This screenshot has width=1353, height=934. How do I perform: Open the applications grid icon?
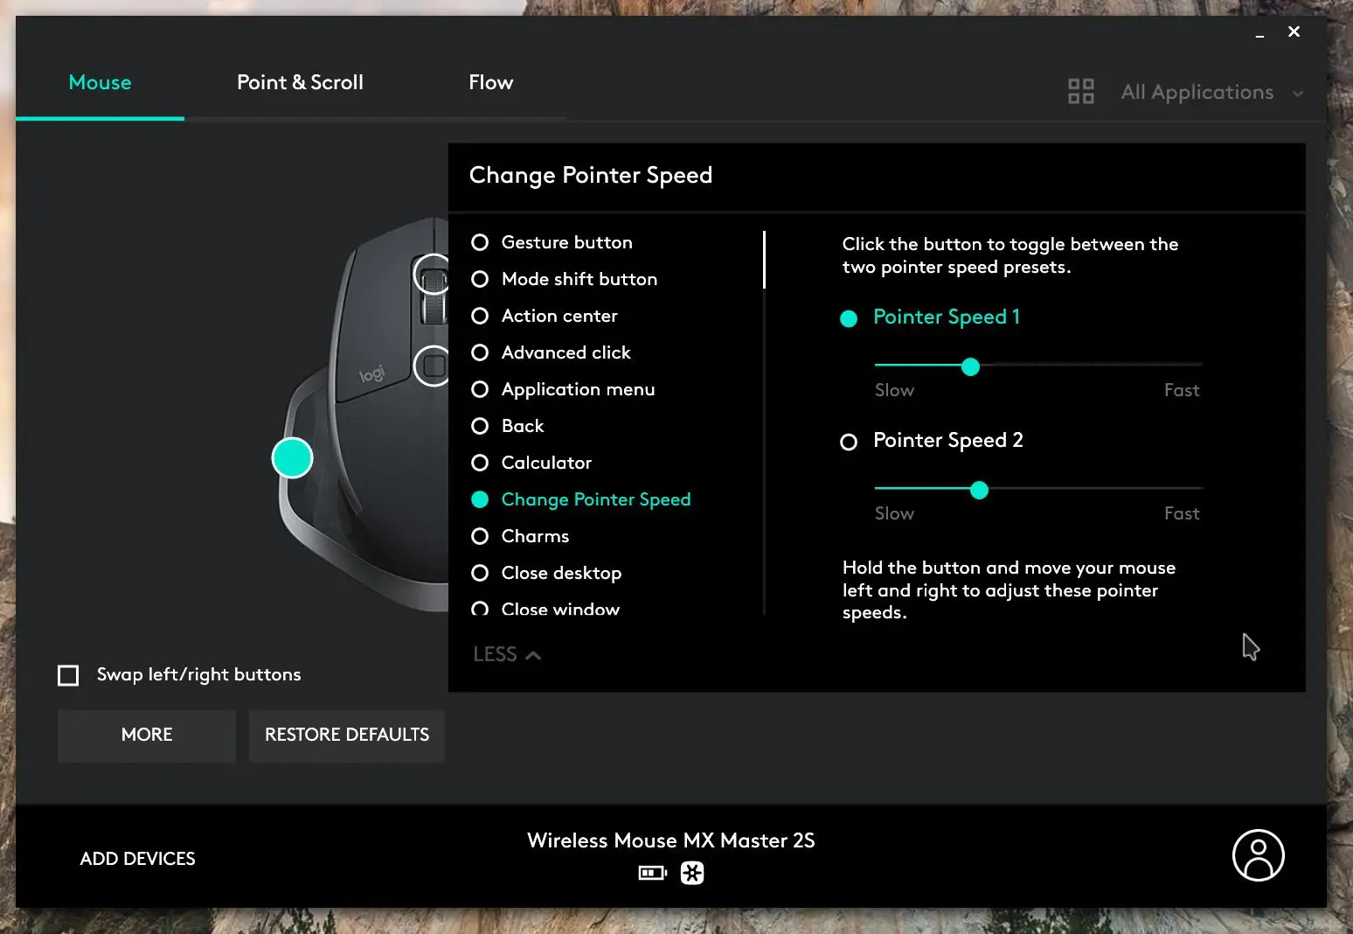point(1081,91)
